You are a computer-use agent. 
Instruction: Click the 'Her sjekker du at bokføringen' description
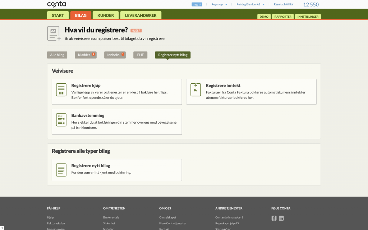[x=124, y=125]
